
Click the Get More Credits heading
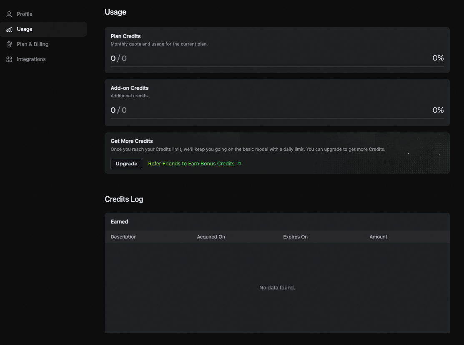tap(132, 141)
